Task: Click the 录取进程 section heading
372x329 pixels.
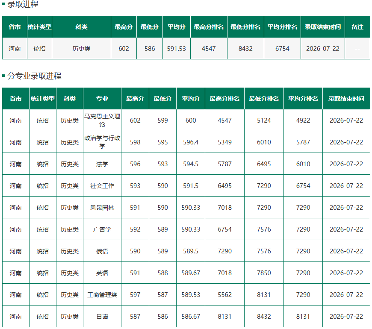Action: tap(23, 4)
